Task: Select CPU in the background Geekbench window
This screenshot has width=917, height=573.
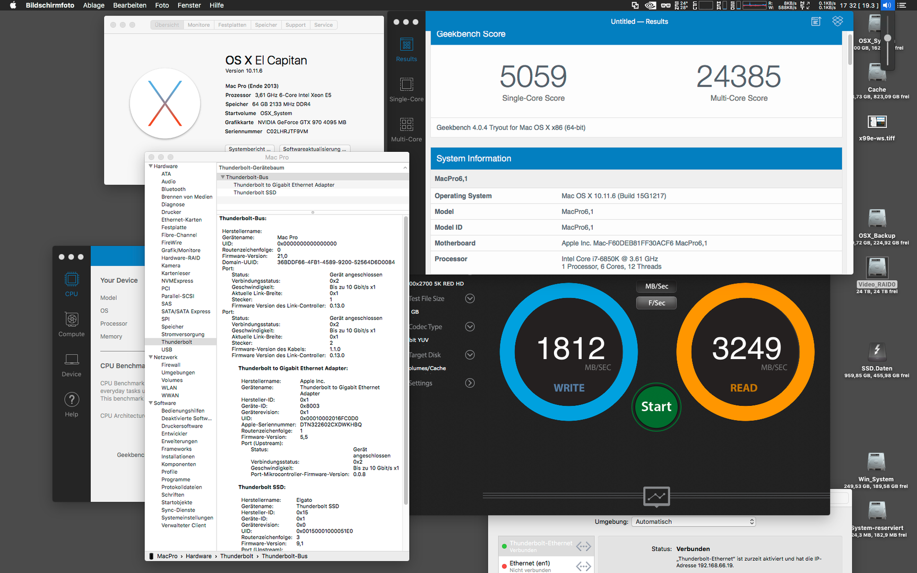Action: tap(72, 284)
